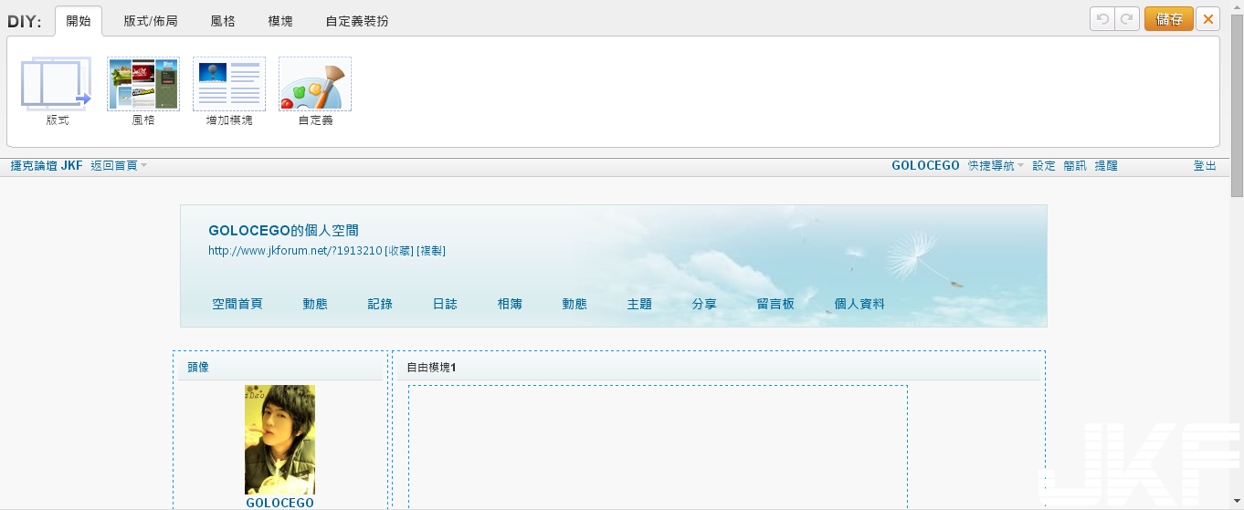Click the GOLOCEGO avatar photo
Screen dimensions: 1244x510
tap(279, 439)
